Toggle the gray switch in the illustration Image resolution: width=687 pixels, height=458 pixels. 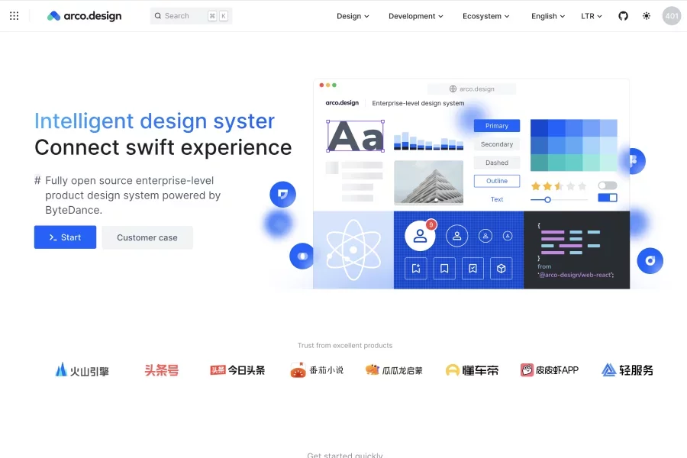[x=608, y=185]
